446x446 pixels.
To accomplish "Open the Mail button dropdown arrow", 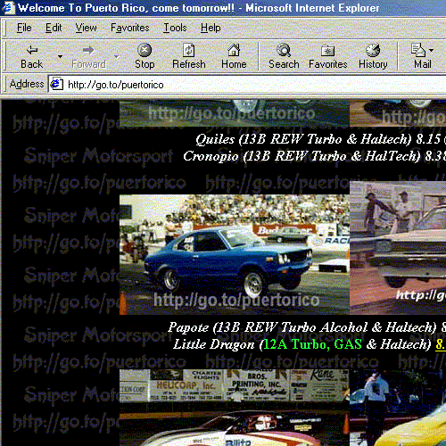I will [431, 50].
